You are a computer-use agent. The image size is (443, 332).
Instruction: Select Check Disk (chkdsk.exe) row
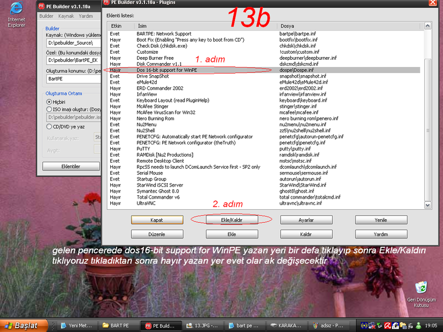[264, 46]
